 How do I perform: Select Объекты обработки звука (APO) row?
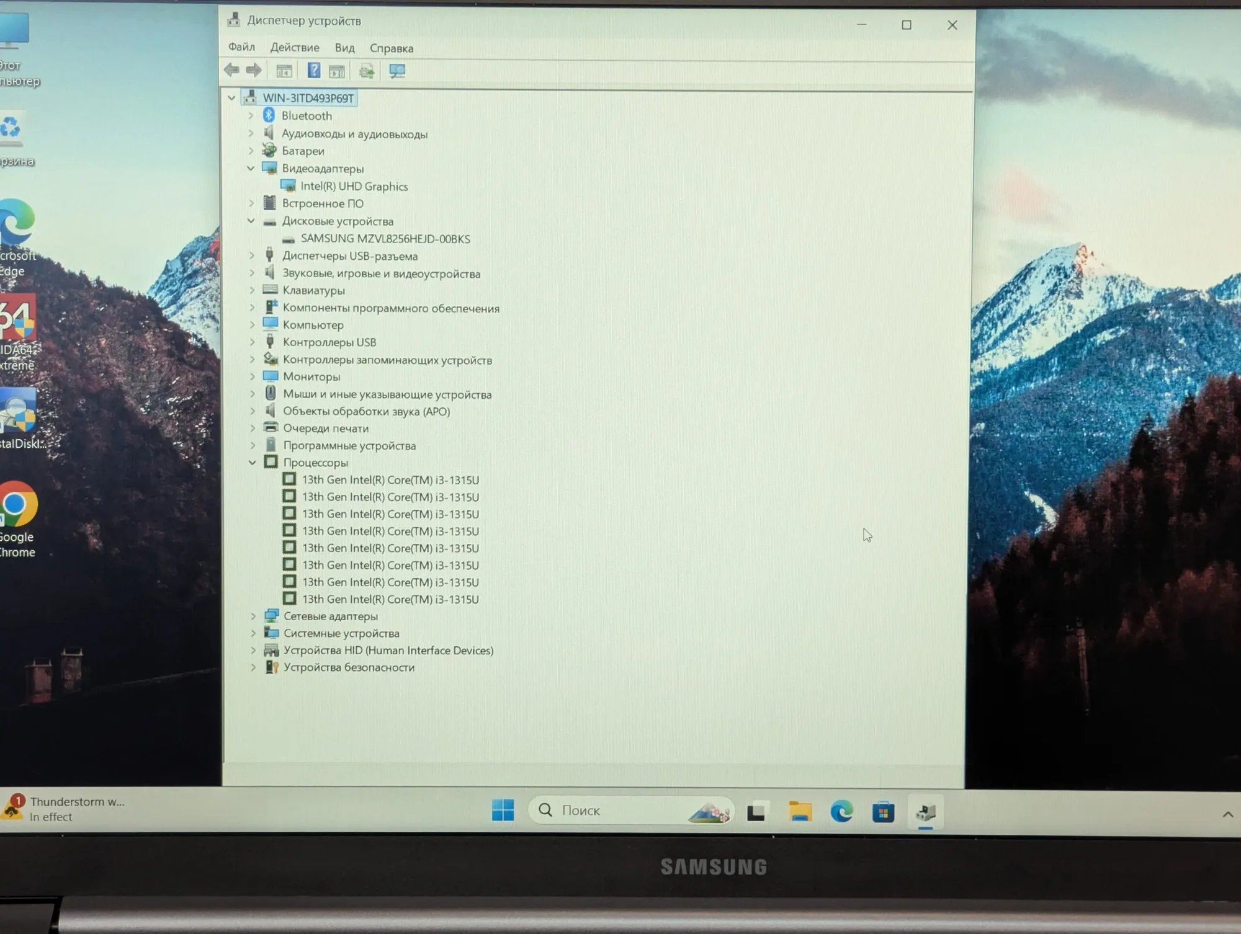366,411
